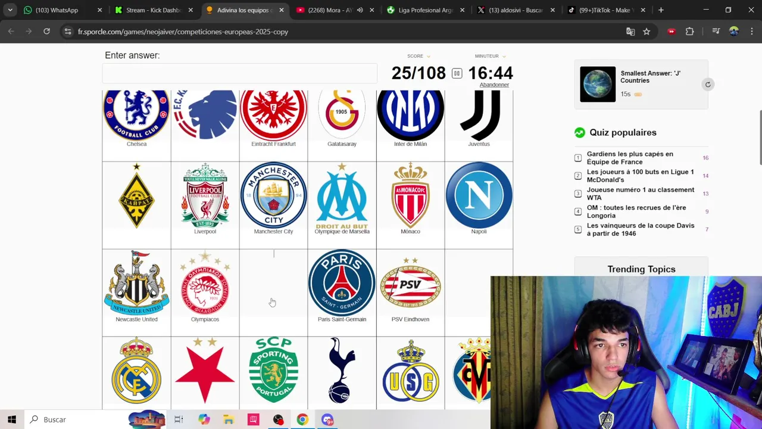Click the Paris Saint-Germain logo
The height and width of the screenshot is (429, 762).
(x=342, y=282)
